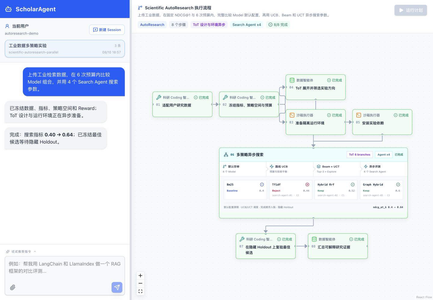Select node 07 在隐藏 Holdout 上复验最佳候选
The image size is (433, 300).
pyautogui.click(x=266, y=246)
